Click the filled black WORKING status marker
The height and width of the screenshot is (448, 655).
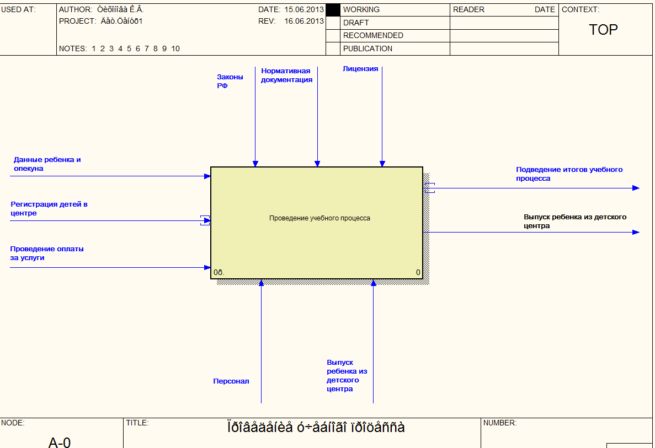(333, 10)
